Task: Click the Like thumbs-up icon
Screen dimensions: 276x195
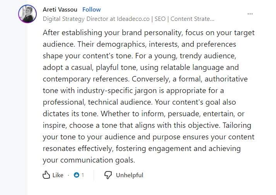Action: [46, 175]
